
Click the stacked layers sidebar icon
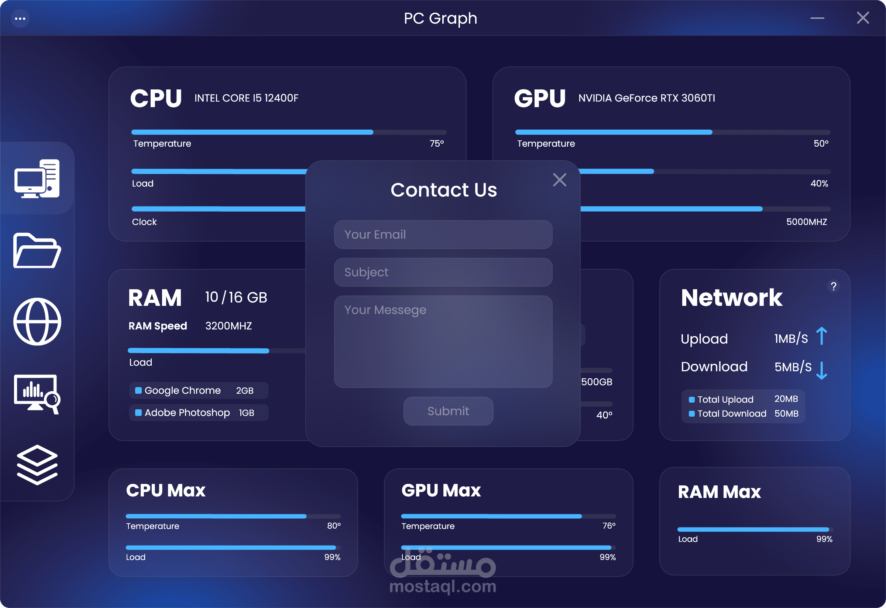click(37, 465)
